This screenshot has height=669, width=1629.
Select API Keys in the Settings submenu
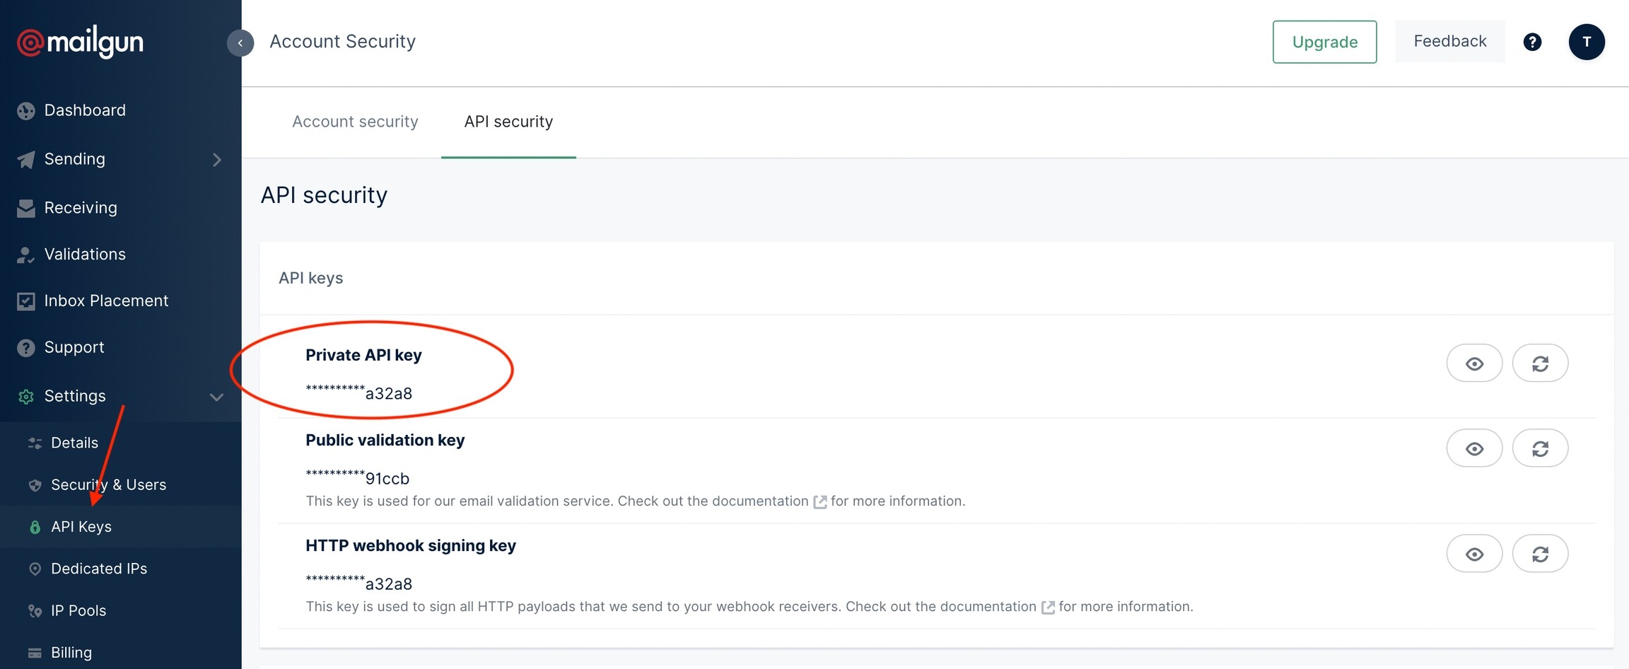(x=81, y=527)
